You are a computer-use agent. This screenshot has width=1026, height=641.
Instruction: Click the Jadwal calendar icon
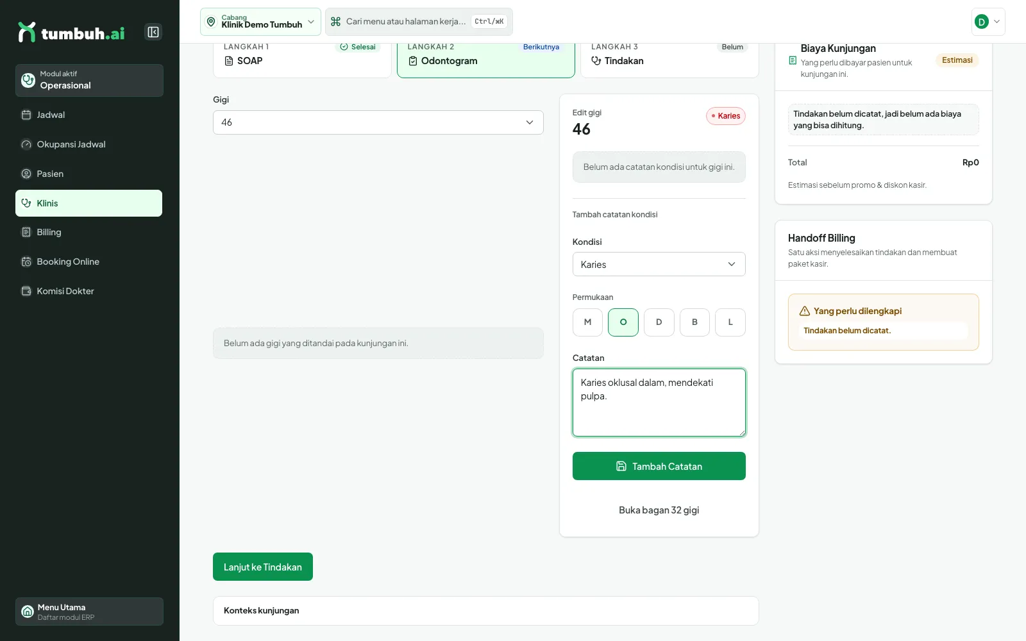coord(26,115)
